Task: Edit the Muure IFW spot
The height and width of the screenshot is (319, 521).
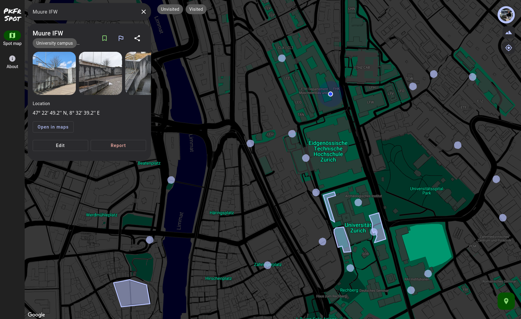Action: pyautogui.click(x=60, y=145)
